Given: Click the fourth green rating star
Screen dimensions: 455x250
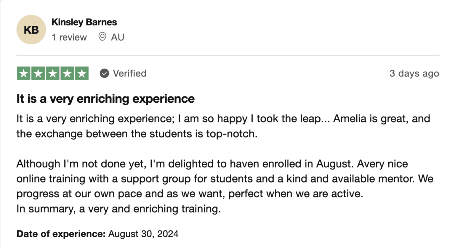Looking at the screenshot, I should 67,73.
